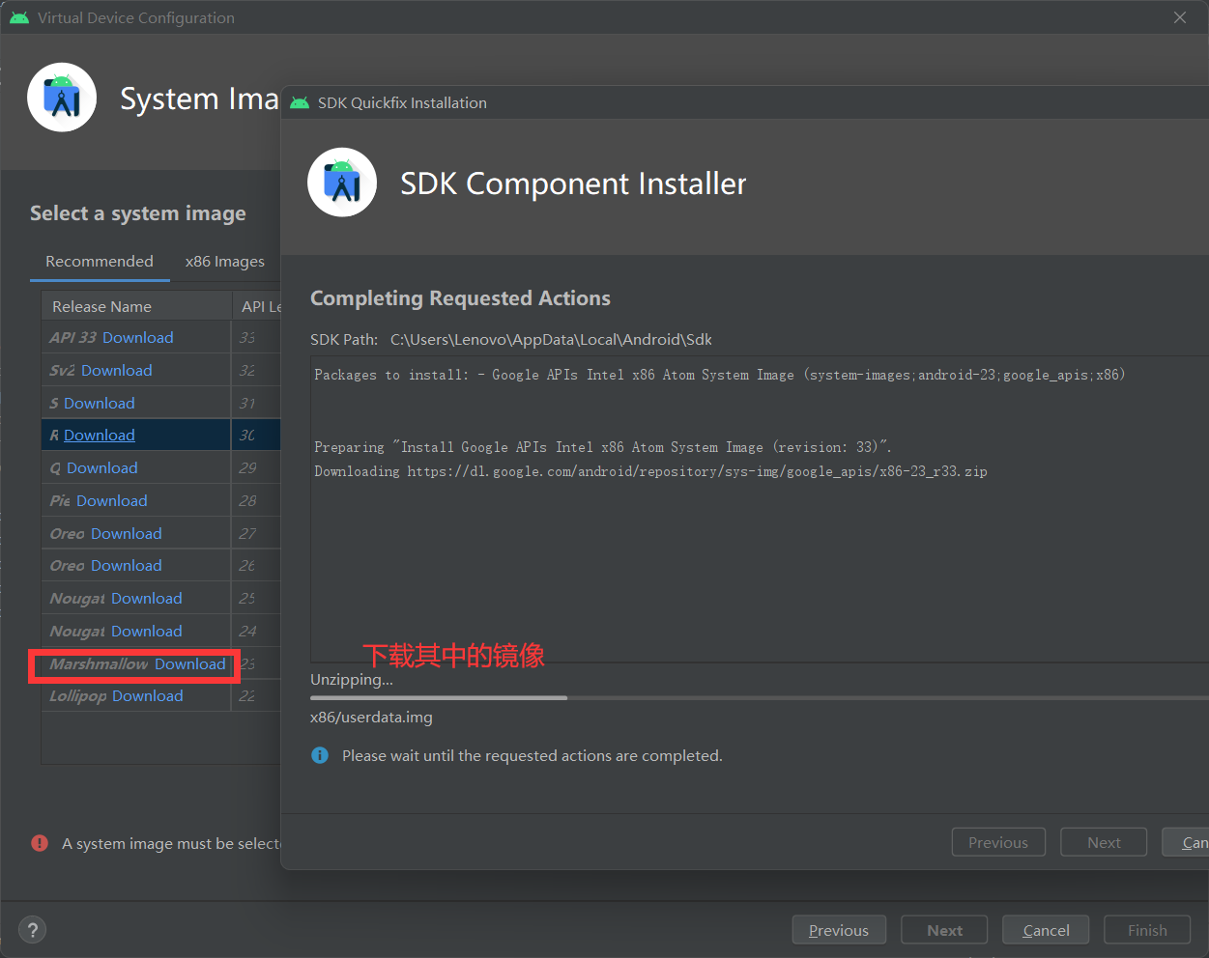Download the Sv2 system image

[x=117, y=371]
